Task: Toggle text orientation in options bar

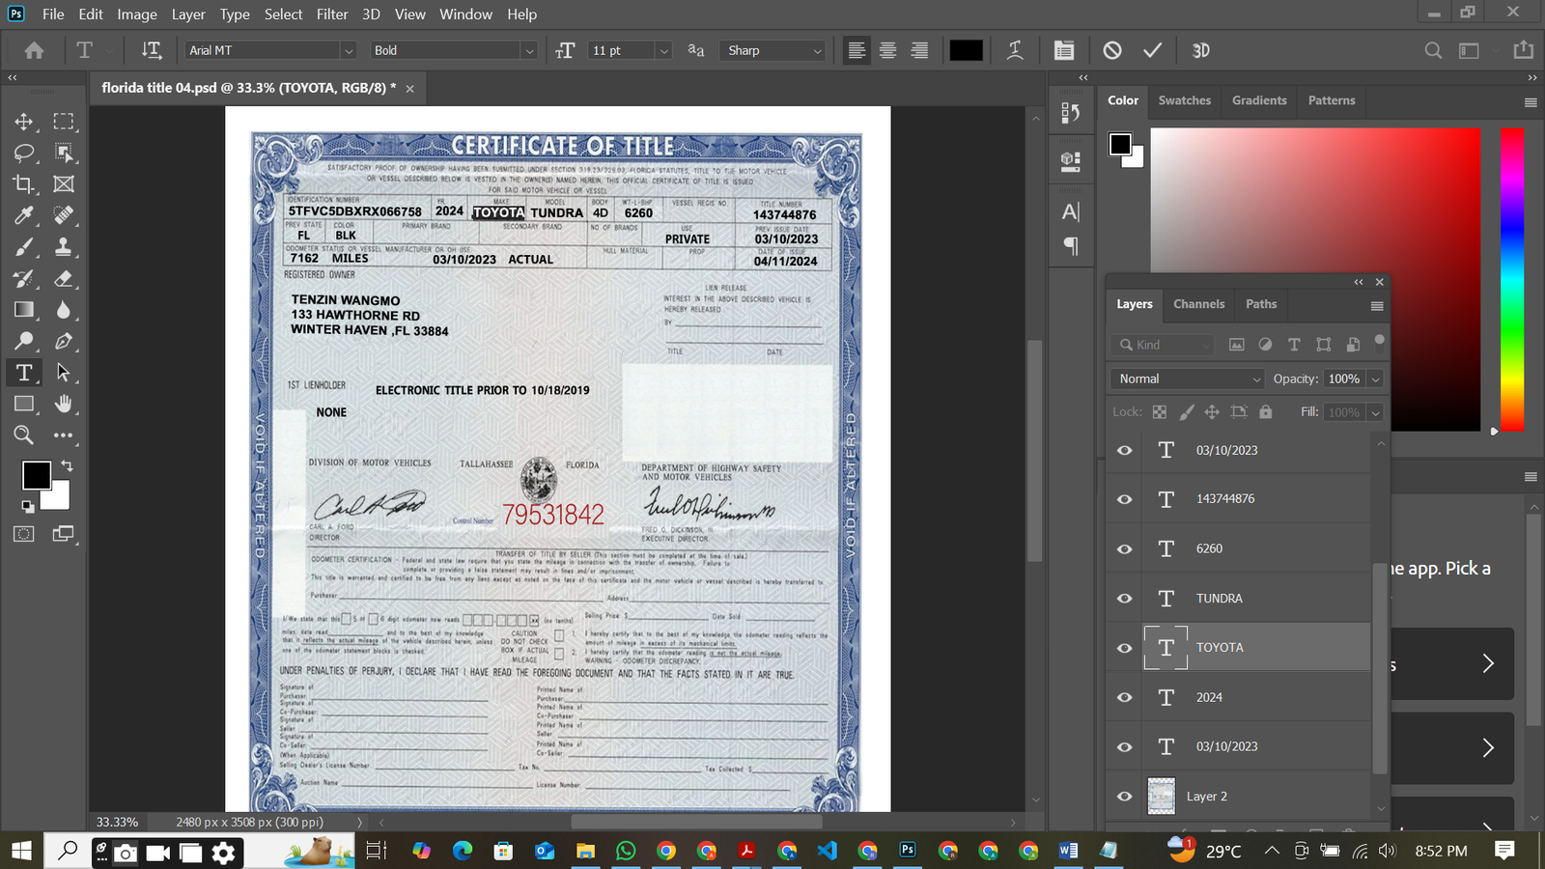Action: click(x=152, y=50)
